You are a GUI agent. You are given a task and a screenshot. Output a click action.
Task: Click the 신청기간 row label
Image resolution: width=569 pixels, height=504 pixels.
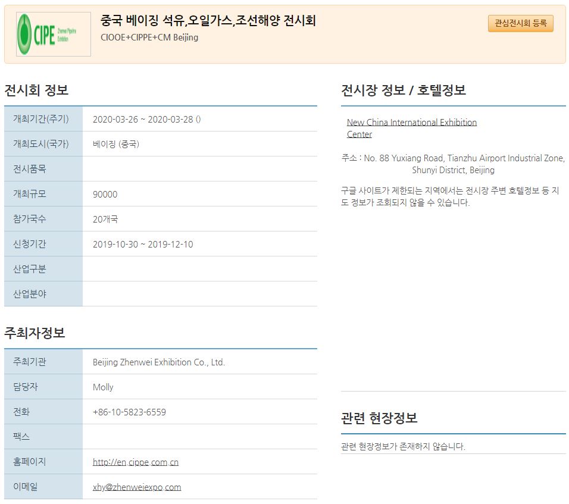coord(29,244)
